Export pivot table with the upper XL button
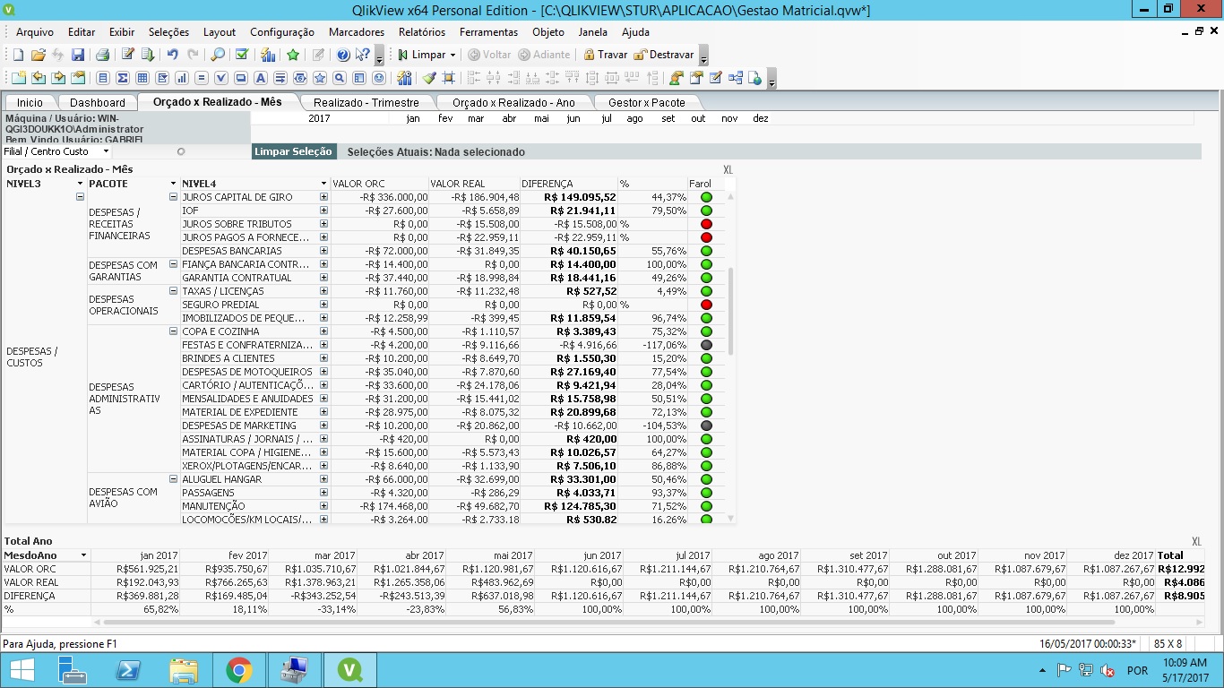The height and width of the screenshot is (688, 1224). tap(728, 169)
